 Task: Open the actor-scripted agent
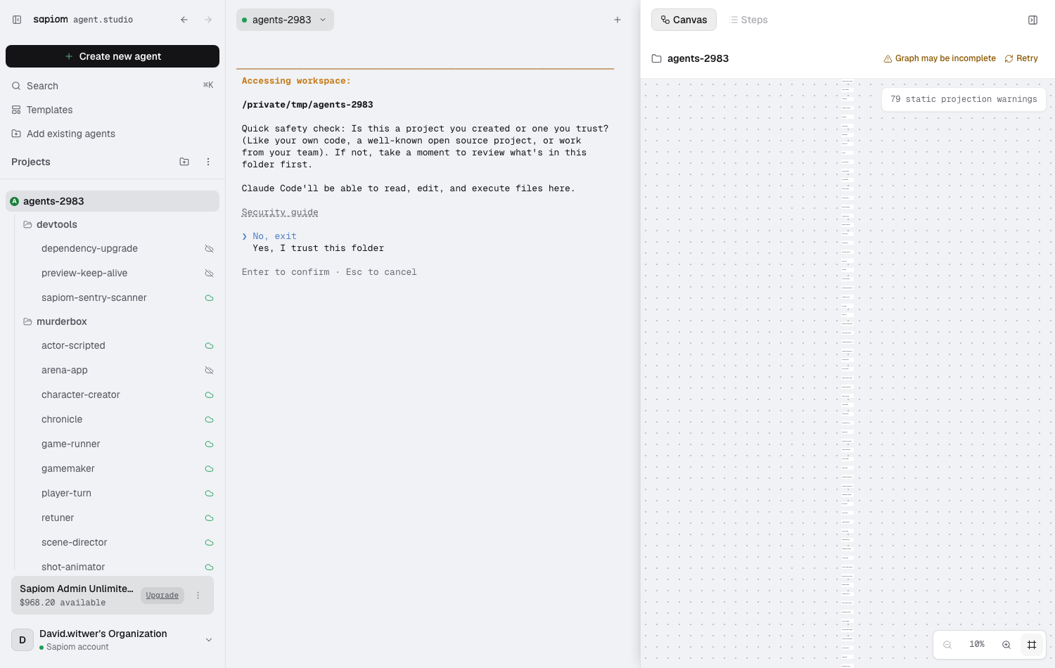[x=73, y=345]
